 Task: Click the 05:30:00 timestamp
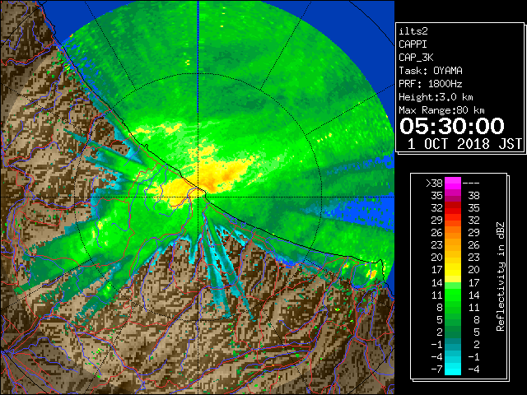point(452,126)
